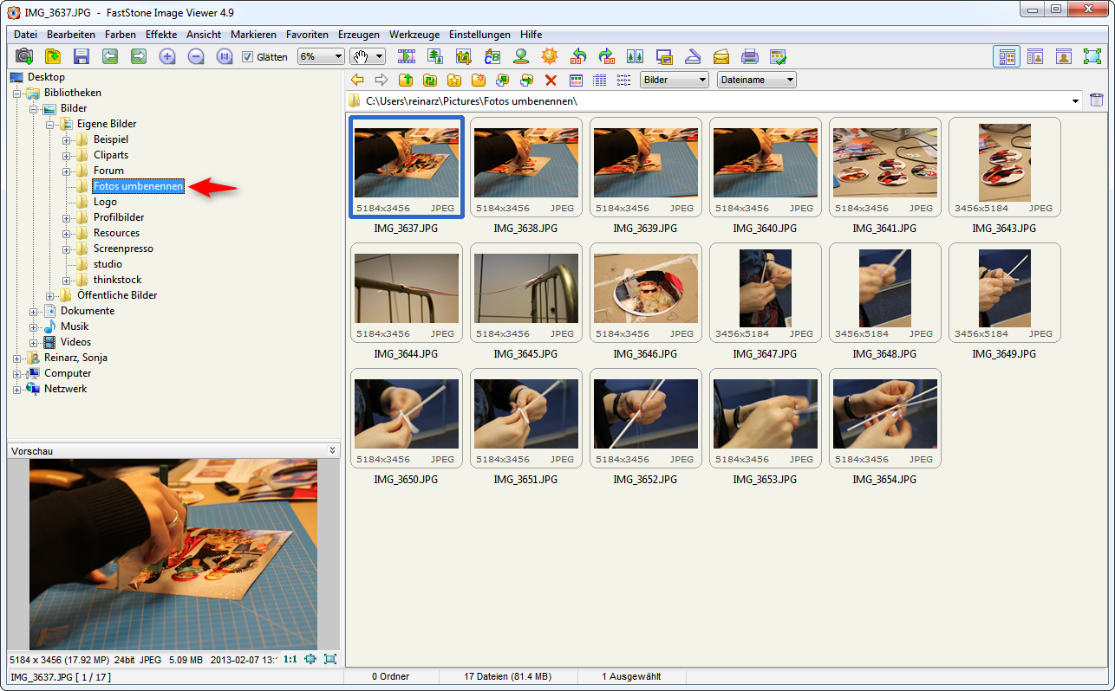Viewport: 1115px width, 691px height.
Task: Click the screen capture camera icon
Action: 24,56
